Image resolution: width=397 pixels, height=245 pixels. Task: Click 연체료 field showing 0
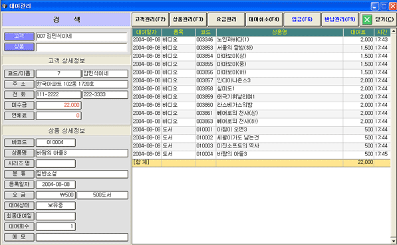pos(59,116)
